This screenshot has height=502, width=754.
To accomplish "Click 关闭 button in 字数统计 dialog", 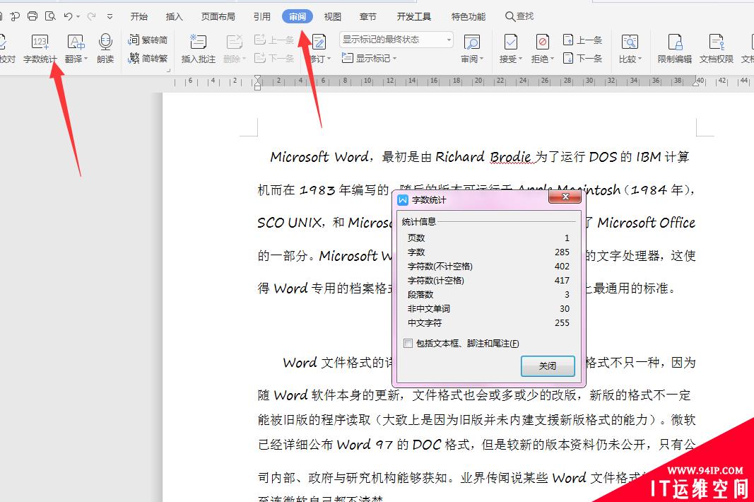I will pos(548,366).
